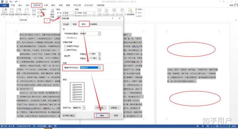Click the 取消 Cancel button
The height and width of the screenshot is (129, 238).
pos(116,115)
